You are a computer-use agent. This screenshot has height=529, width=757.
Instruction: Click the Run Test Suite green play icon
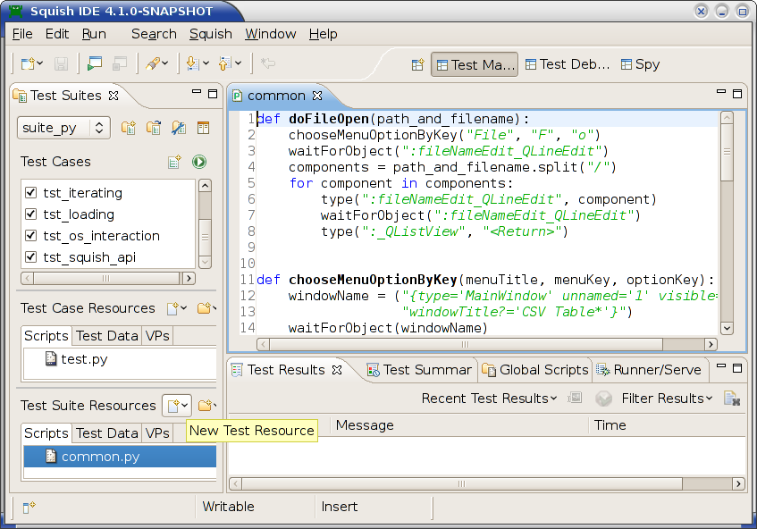pyautogui.click(x=199, y=162)
